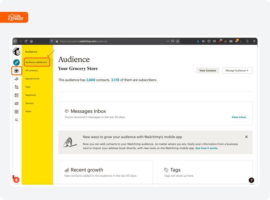Open the Campaigns megaphone icon

(x=17, y=79)
